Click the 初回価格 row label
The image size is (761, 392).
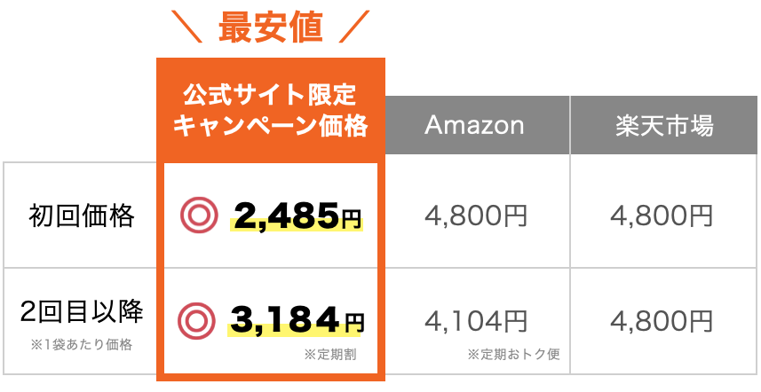pyautogui.click(x=81, y=215)
